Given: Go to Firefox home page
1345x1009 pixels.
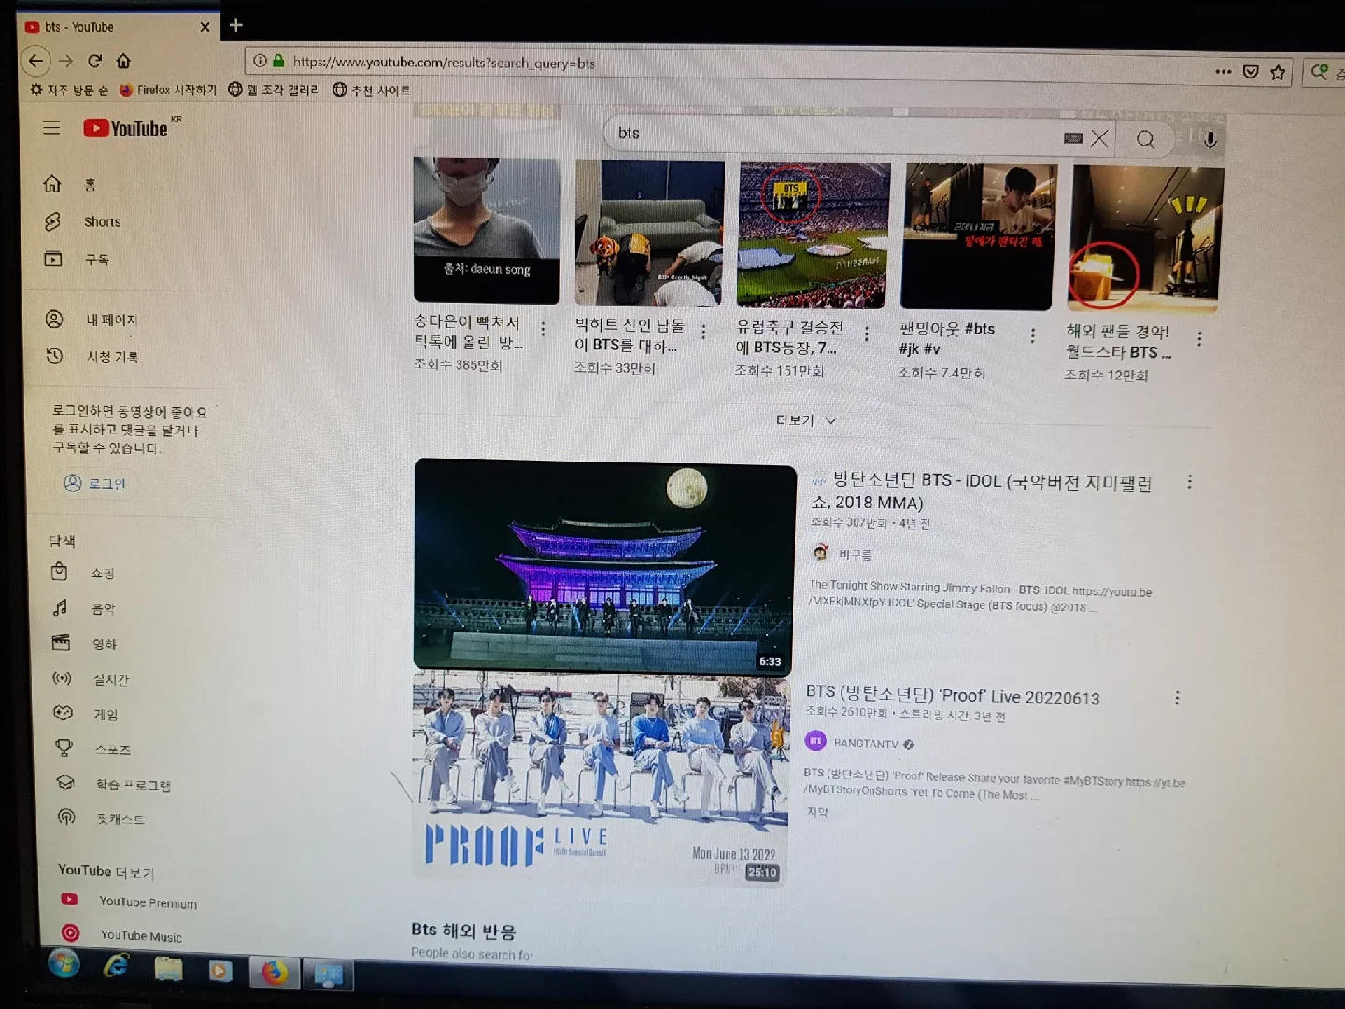Looking at the screenshot, I should pos(123,61).
